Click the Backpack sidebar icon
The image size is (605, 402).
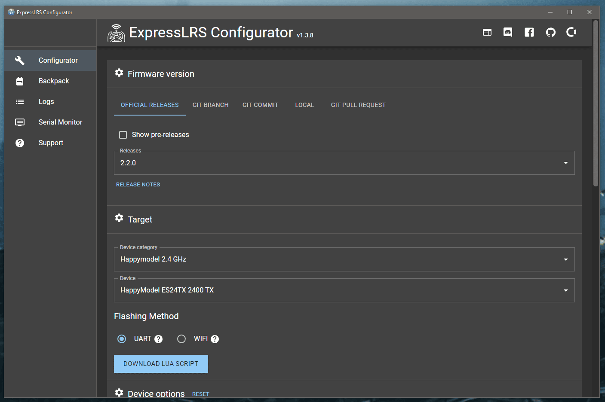pyautogui.click(x=20, y=81)
